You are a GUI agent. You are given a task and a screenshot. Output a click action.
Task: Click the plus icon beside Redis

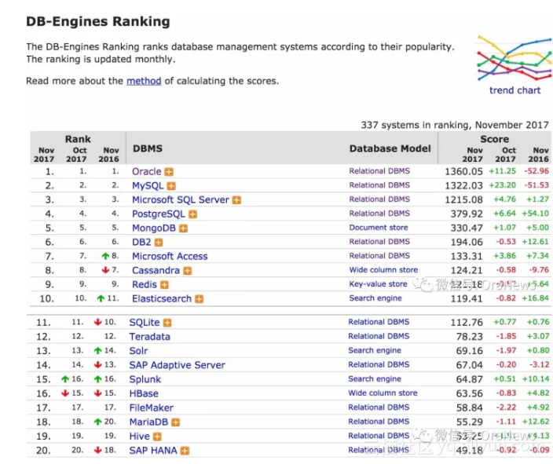(x=164, y=285)
